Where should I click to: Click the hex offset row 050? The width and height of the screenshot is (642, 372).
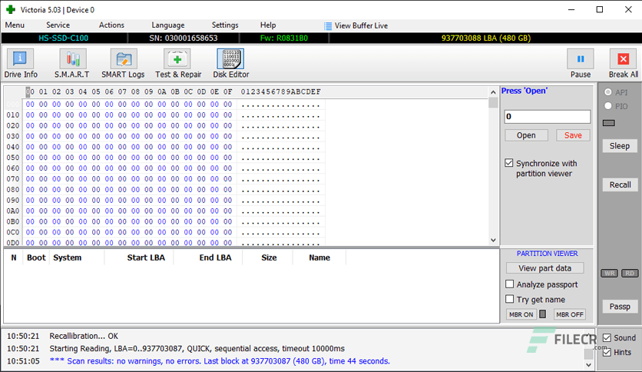pyautogui.click(x=13, y=158)
